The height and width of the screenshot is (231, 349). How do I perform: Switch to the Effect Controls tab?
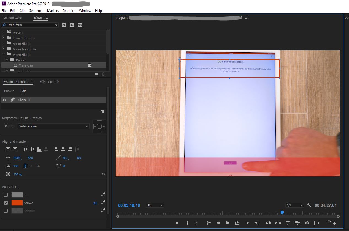point(50,82)
